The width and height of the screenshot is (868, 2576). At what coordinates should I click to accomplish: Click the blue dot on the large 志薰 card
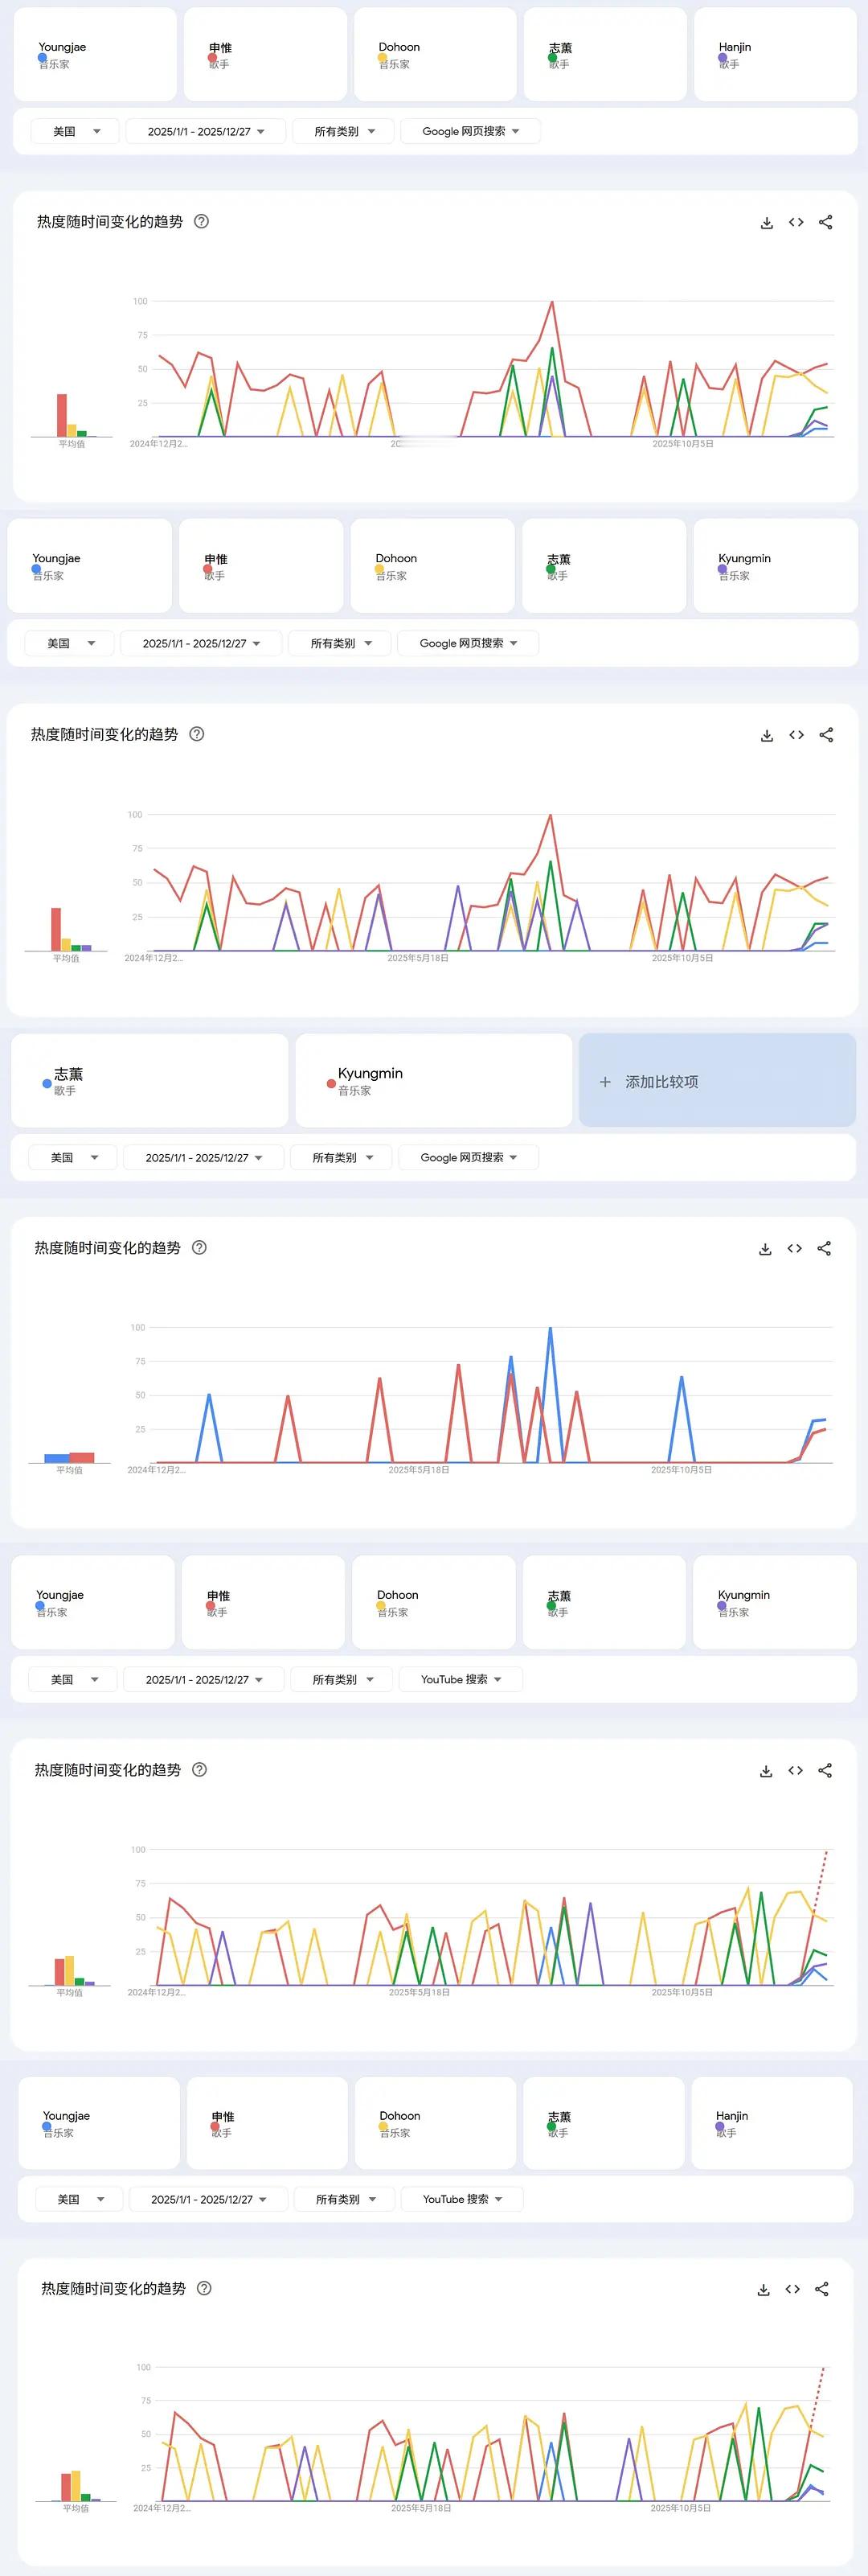[x=47, y=1084]
